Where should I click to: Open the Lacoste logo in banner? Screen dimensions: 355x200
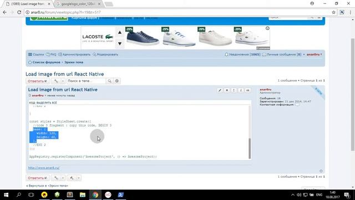[98, 37]
